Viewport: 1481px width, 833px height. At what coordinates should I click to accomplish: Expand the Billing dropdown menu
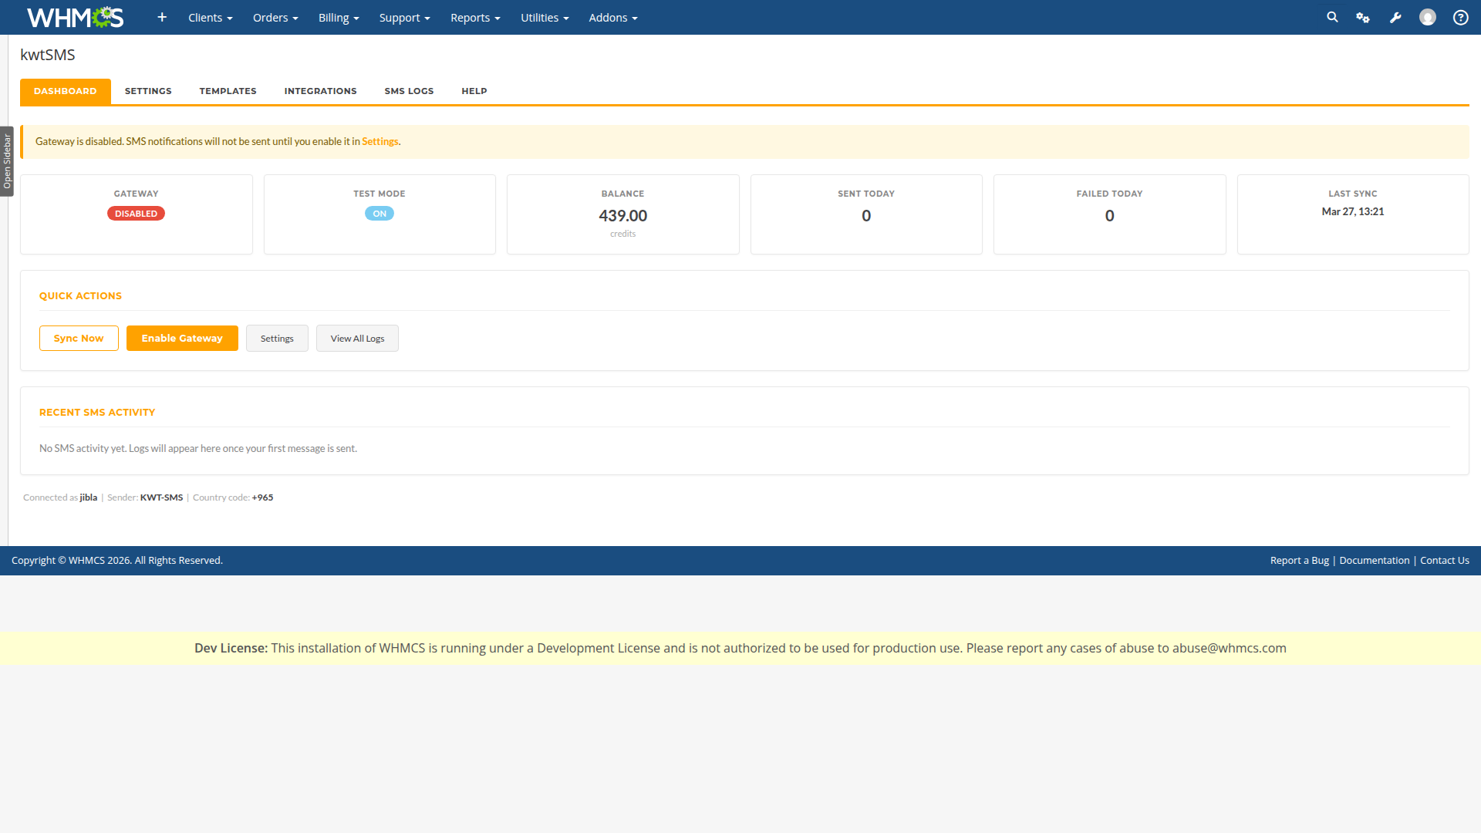tap(339, 17)
